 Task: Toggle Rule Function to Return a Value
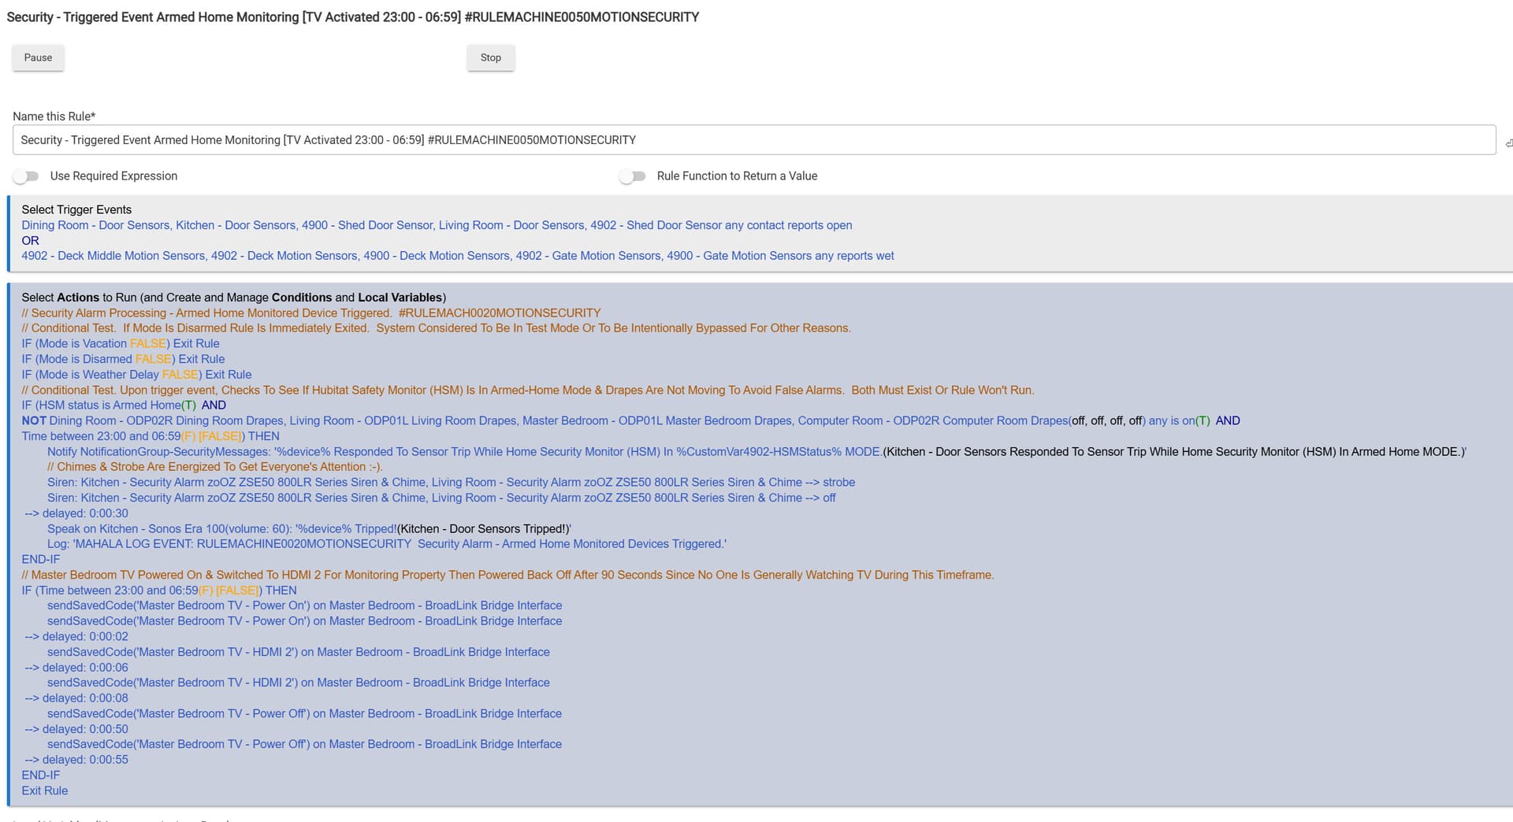(632, 176)
